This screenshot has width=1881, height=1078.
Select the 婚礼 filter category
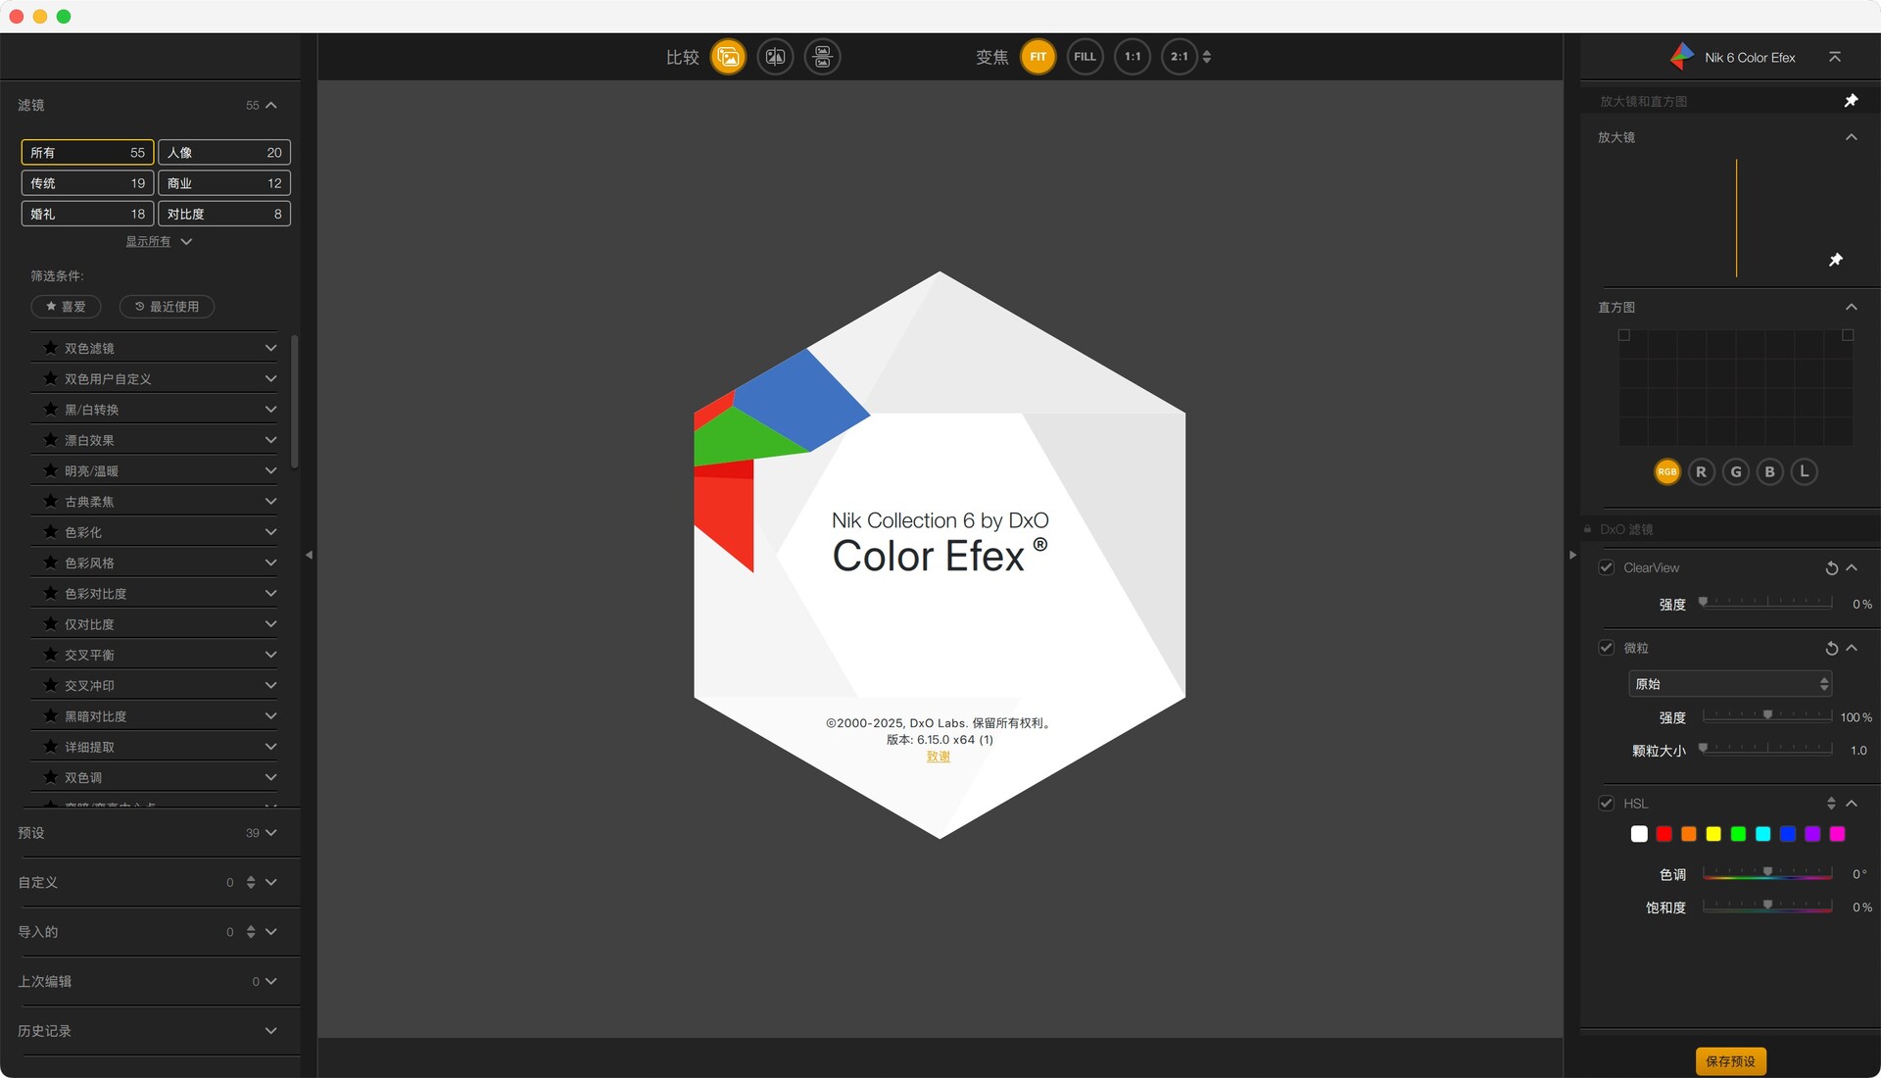(x=87, y=214)
